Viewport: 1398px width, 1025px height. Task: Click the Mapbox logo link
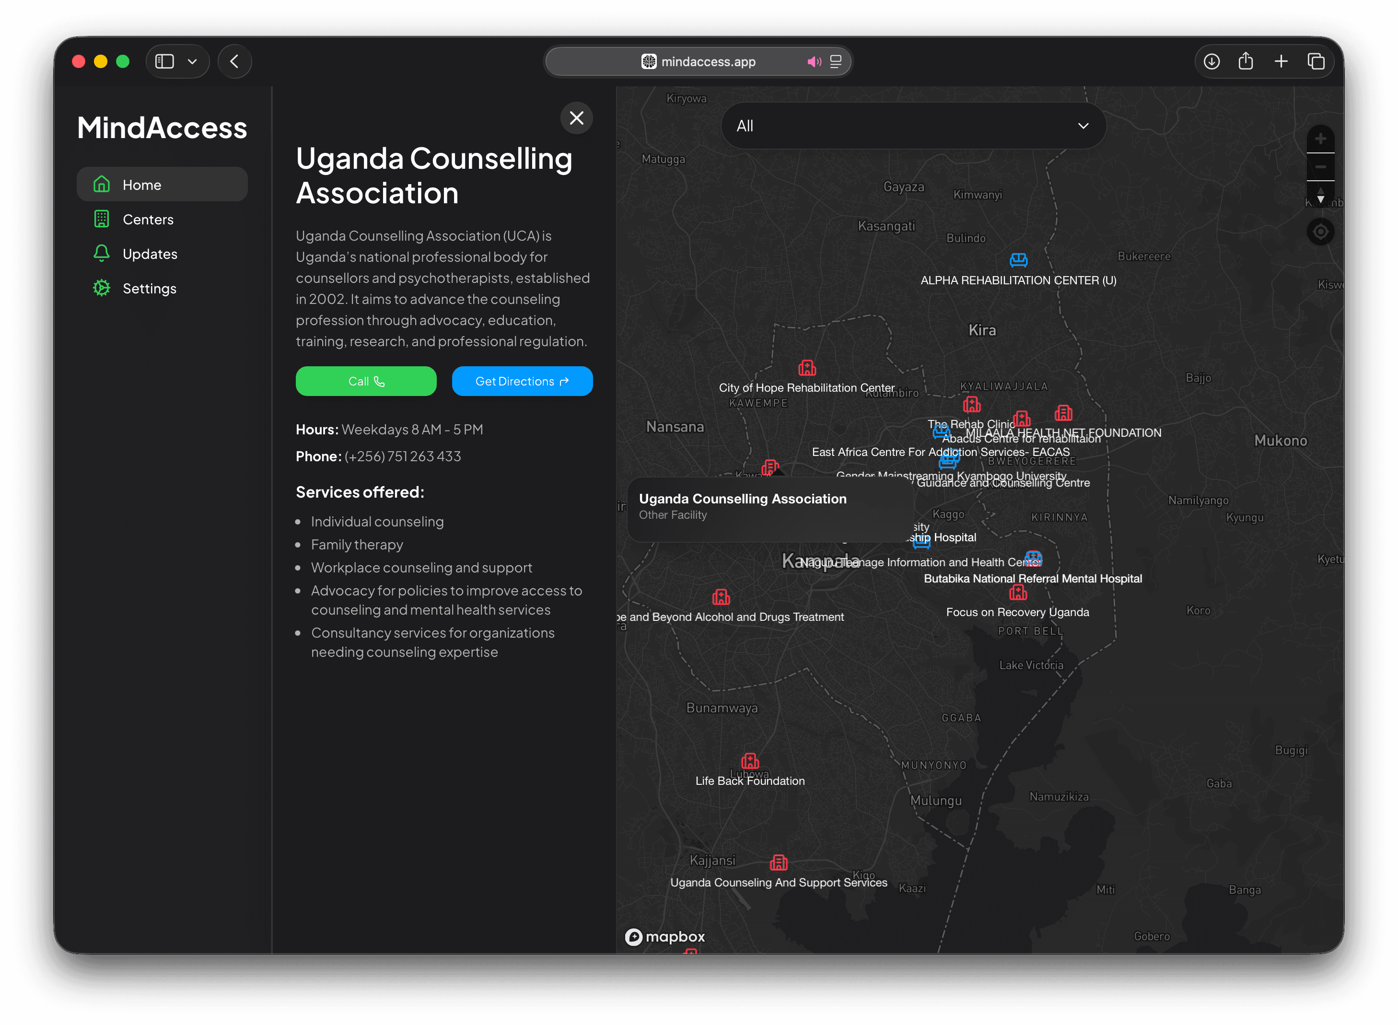tap(665, 937)
